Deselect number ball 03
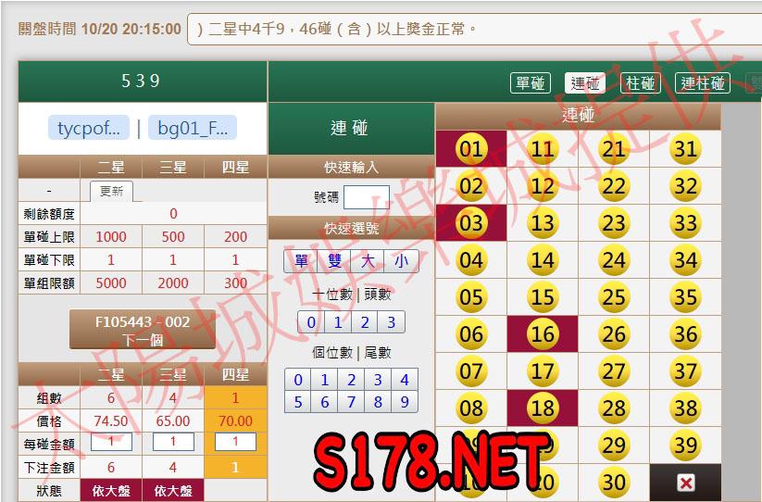Viewport: 762px width, 502px height. click(471, 223)
